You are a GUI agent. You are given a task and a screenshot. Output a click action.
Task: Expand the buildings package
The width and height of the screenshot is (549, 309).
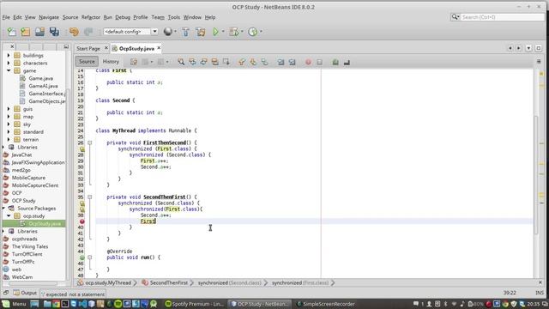(9, 55)
